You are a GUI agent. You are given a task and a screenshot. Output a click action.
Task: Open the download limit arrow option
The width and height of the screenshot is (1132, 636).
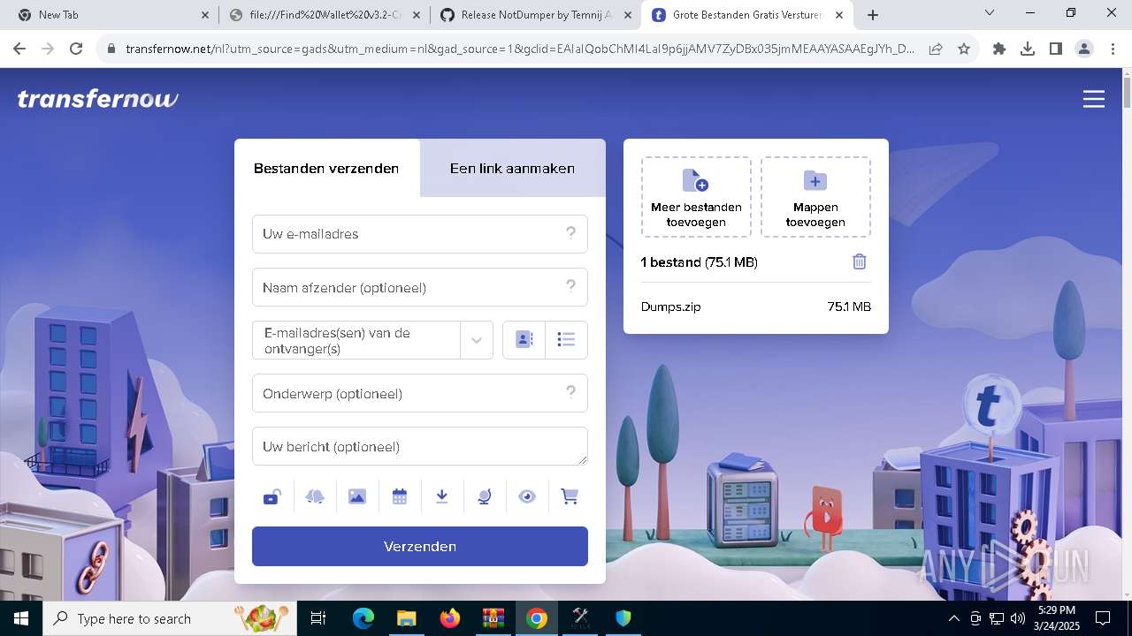442,497
